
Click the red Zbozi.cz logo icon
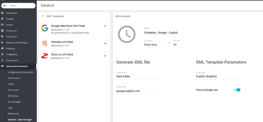click(45, 56)
